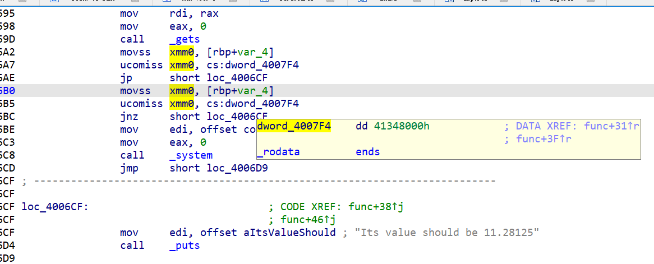Click the loc_4006CF: label definition
The width and height of the screenshot is (654, 264).
pyautogui.click(x=54, y=206)
